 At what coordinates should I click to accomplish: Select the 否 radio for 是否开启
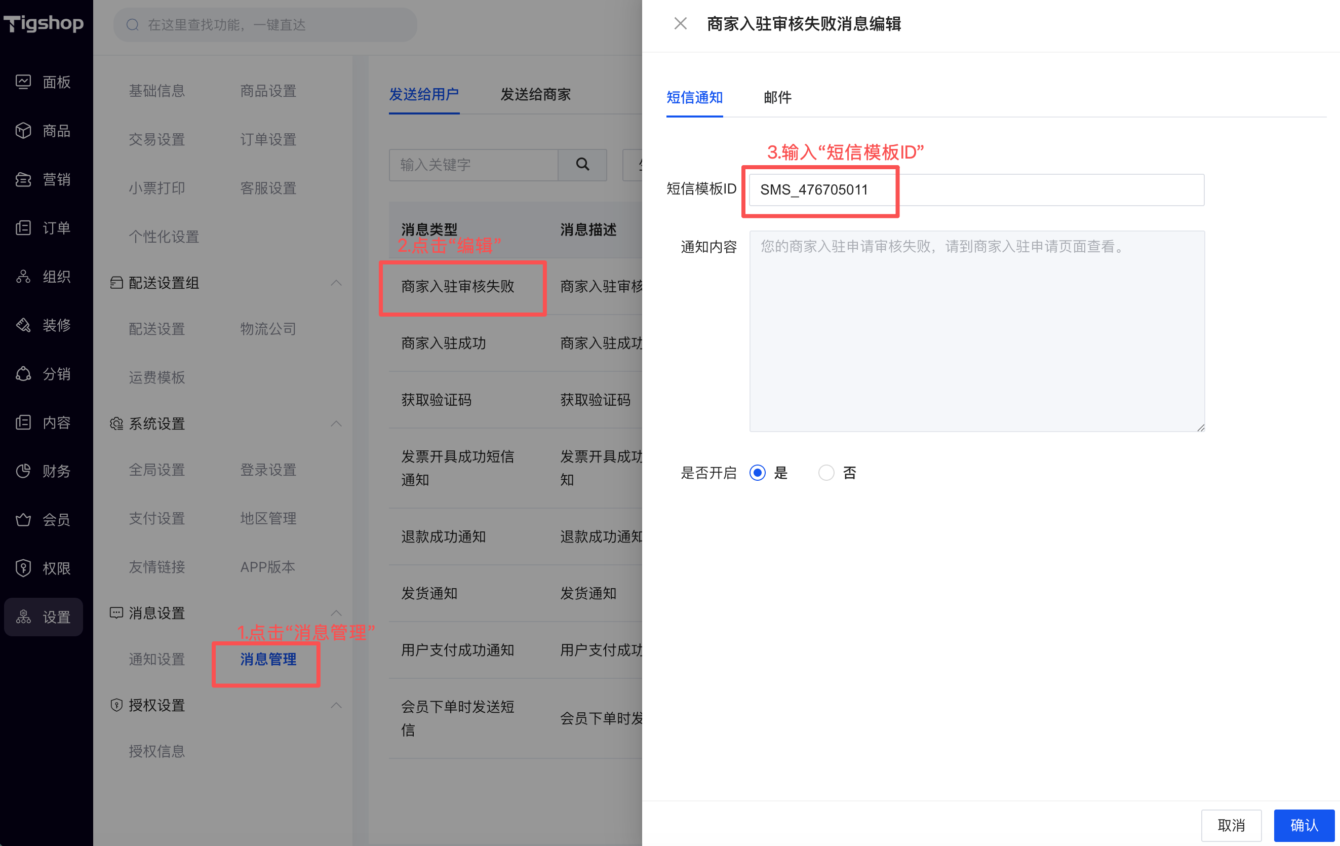pos(826,473)
